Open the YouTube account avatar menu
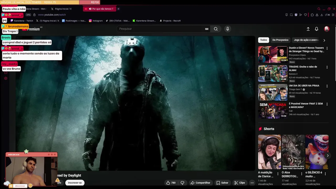Screen dimensions: 336x189 (x=327, y=29)
